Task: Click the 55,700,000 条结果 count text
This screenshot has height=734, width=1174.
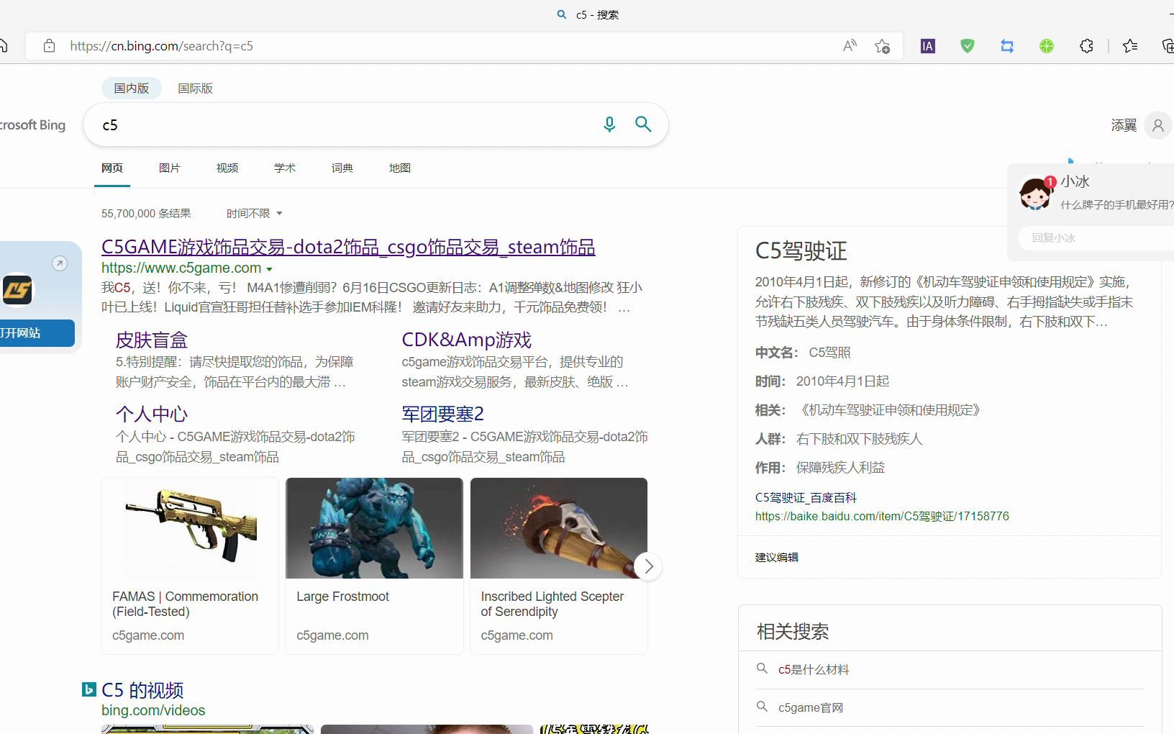Action: point(146,213)
